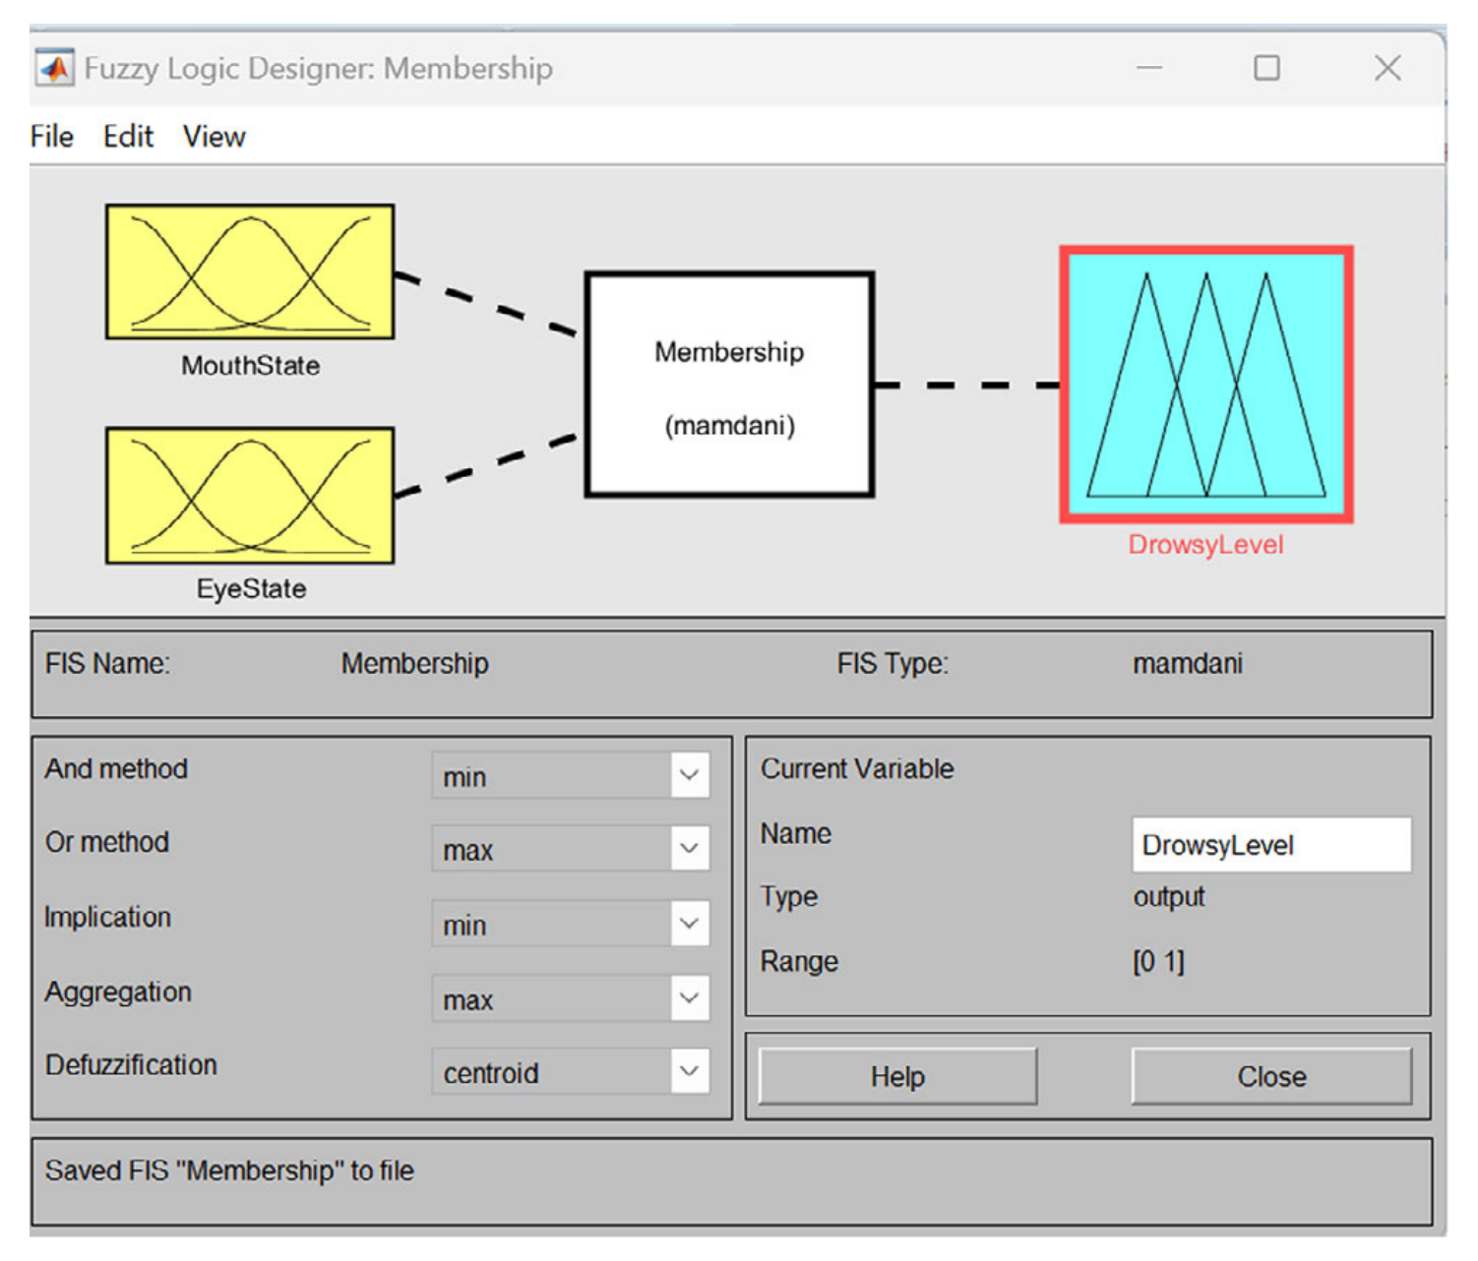Click the 'Implication' label
Image resolution: width=1478 pixels, height=1261 pixels.
coord(108,918)
